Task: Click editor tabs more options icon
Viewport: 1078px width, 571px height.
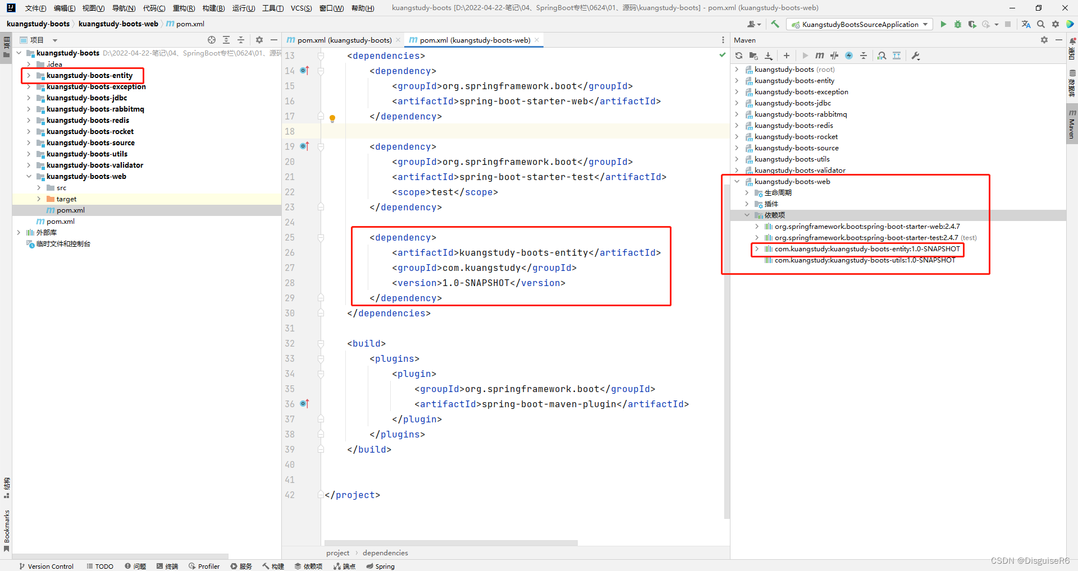Action: (723, 40)
